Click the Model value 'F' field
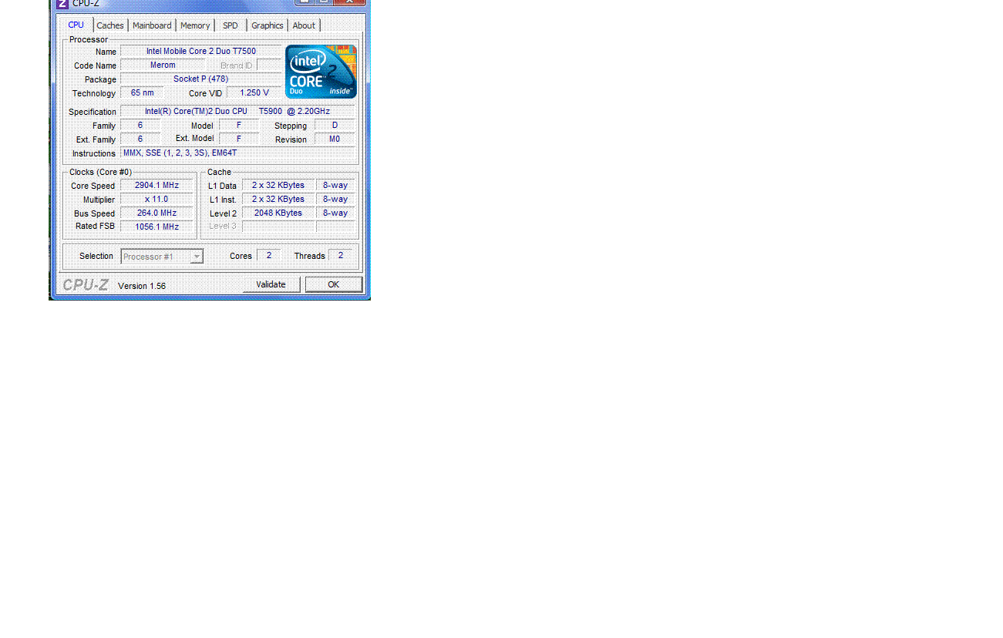 point(239,126)
